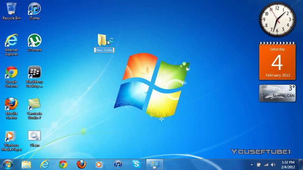This screenshot has width=303, height=170.
Task: Open the volume speaker tray icon
Action: point(273,165)
